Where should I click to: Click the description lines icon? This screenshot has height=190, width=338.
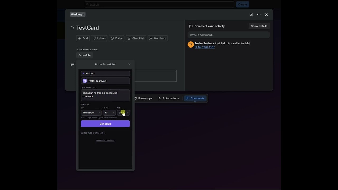(x=72, y=64)
